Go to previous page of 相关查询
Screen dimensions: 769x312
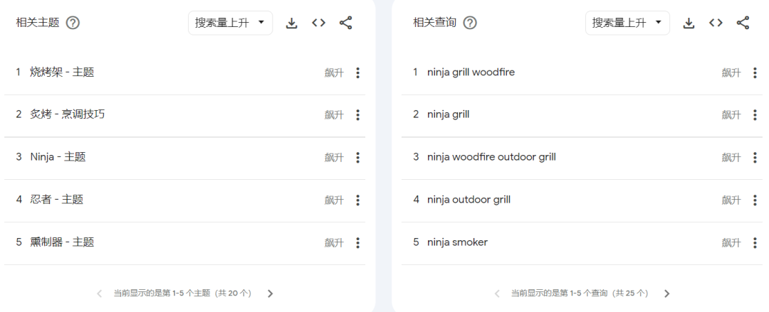pos(497,294)
